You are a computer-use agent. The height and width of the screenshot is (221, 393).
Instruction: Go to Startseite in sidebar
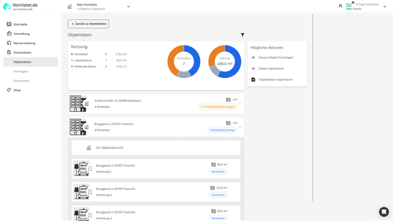pos(20,25)
